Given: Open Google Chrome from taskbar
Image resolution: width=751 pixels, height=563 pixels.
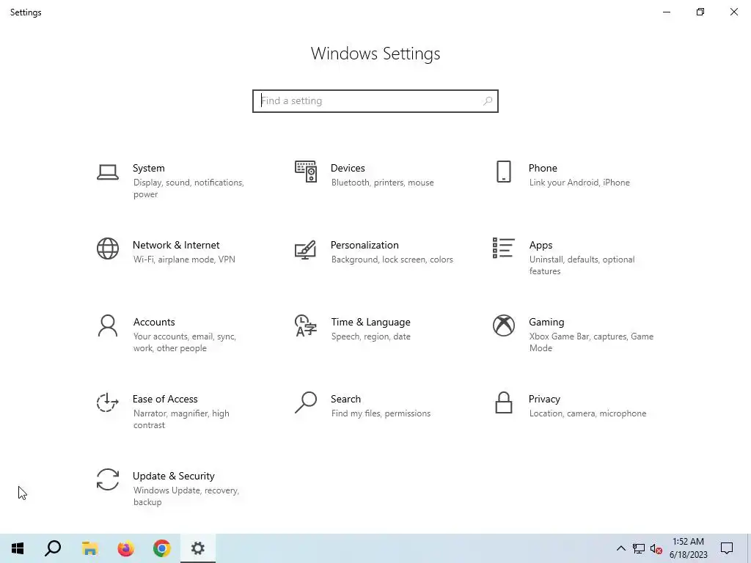Looking at the screenshot, I should 162,548.
